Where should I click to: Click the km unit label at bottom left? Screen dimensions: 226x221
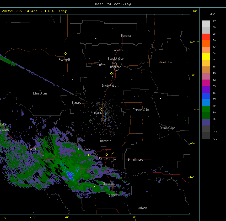click(4, 218)
